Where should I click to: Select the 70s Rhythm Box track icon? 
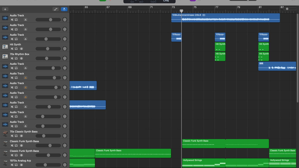[5, 56]
